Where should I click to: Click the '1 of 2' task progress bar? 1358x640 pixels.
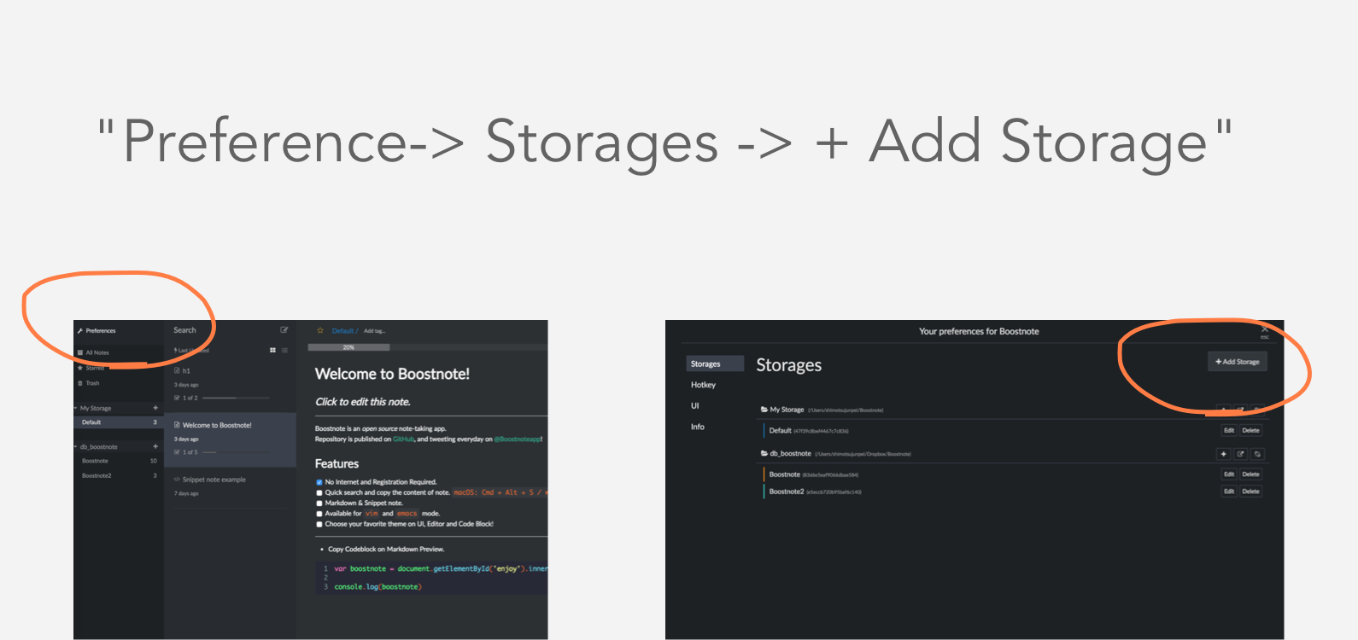(236, 398)
